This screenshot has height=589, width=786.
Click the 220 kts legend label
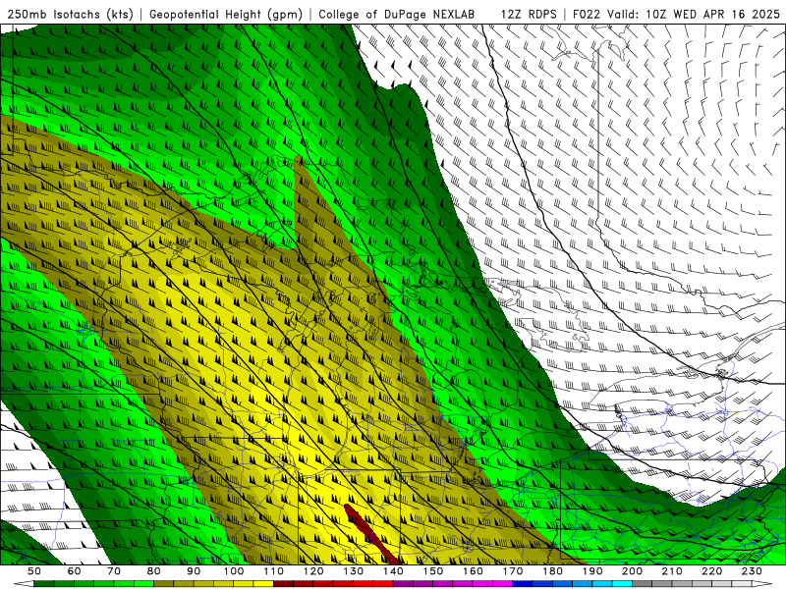[x=712, y=571]
